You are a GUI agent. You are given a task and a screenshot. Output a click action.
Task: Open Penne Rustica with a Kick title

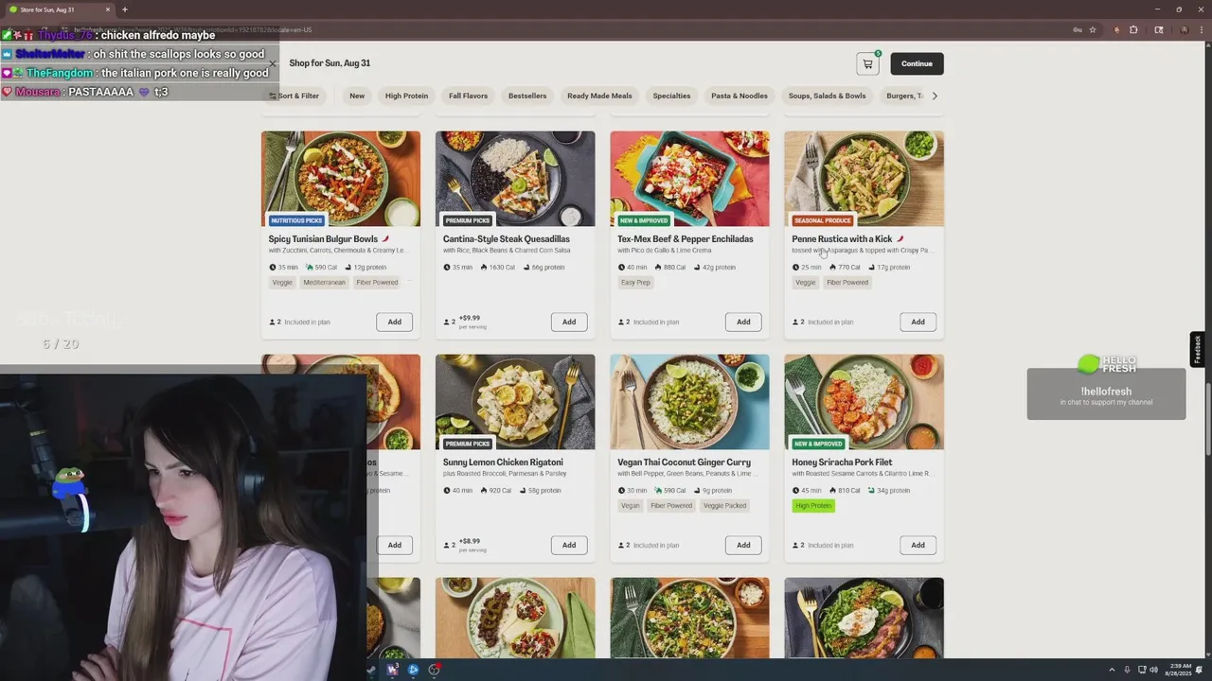(x=842, y=239)
